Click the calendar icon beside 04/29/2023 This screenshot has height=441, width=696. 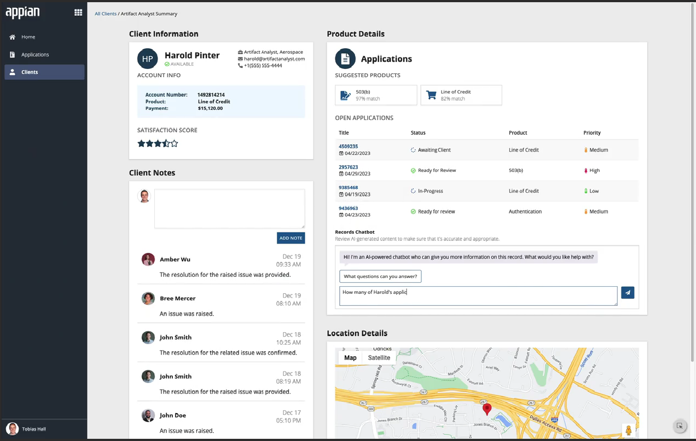coord(341,173)
